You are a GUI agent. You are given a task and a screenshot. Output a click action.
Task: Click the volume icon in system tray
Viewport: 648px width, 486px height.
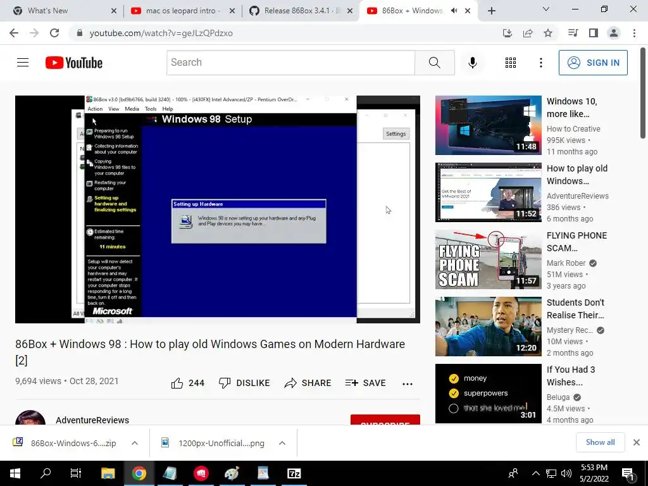click(566, 473)
